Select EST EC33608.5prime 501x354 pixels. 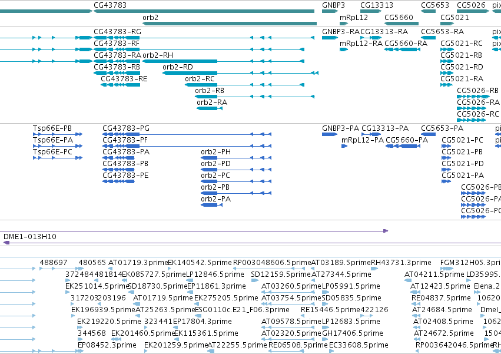coord(359,345)
